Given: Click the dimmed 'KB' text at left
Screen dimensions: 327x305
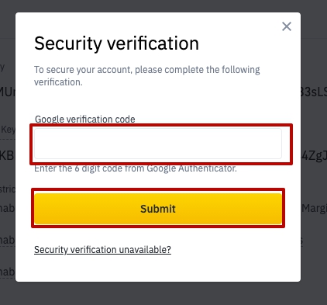Looking at the screenshot, I should pos(7,156).
